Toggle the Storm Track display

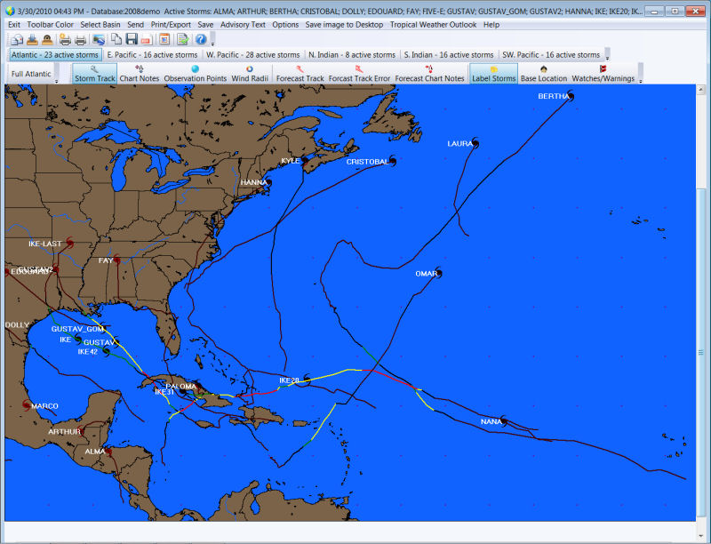tap(94, 74)
